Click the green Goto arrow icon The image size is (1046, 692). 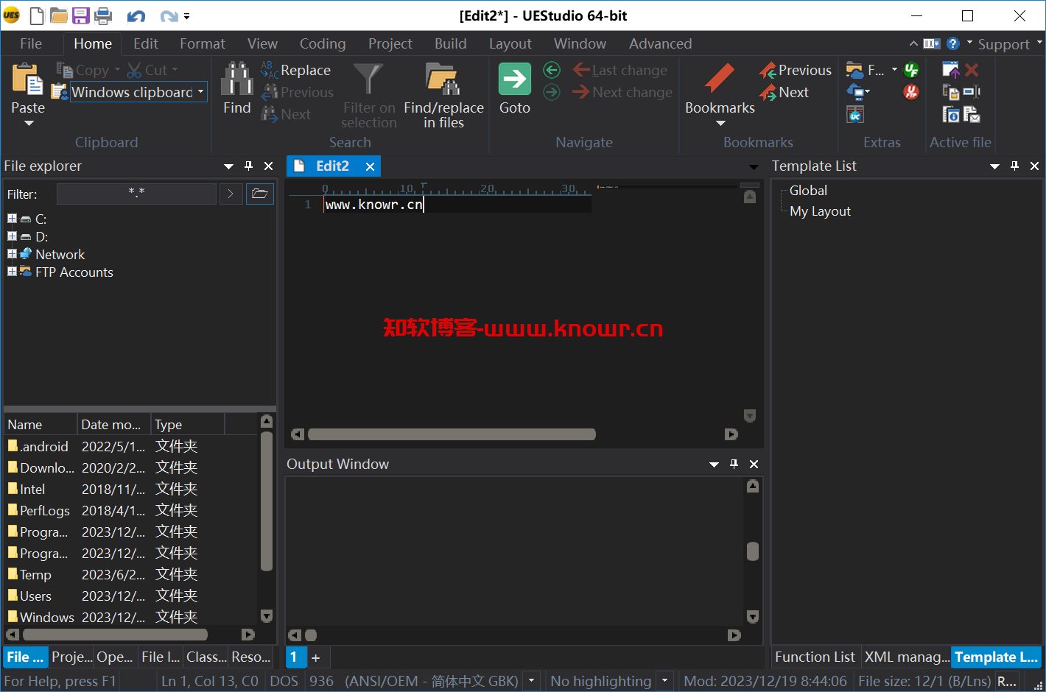(515, 79)
